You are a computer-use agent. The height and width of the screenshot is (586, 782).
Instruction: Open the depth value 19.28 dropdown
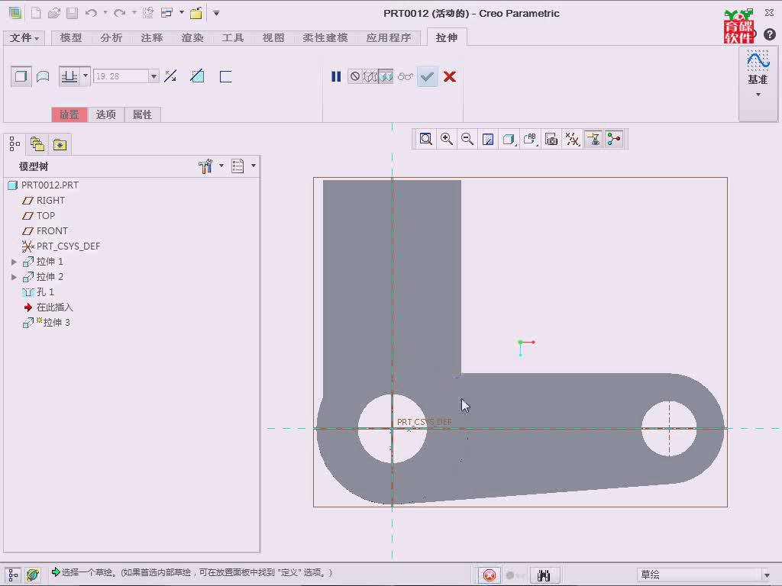click(153, 76)
